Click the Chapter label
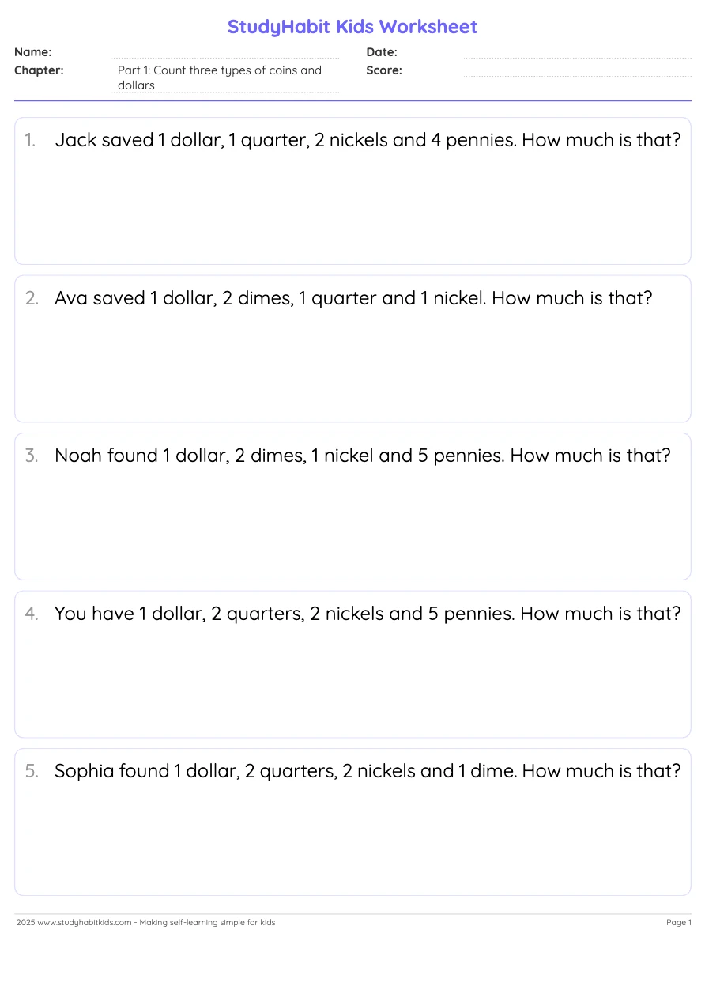The image size is (705, 998). click(x=39, y=70)
